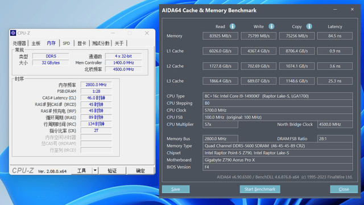Click L1 Cache latency 0.9 ns
This screenshot has width=364, height=205.
(x=335, y=51)
